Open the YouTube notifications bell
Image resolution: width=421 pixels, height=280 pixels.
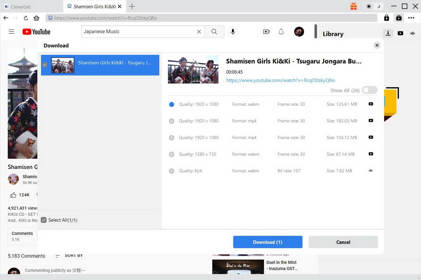(x=281, y=32)
